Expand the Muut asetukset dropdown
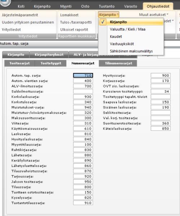 [154, 14]
